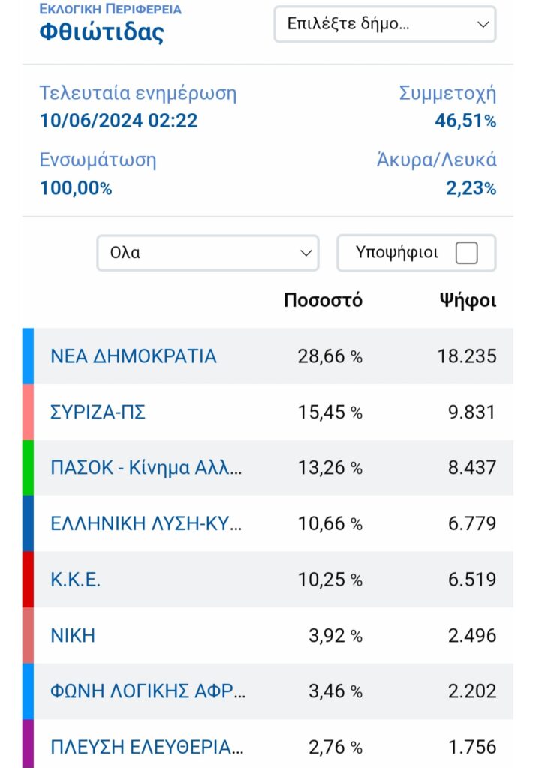
Task: Enable the Υποψήφιοι checkbox
Action: coord(466,253)
